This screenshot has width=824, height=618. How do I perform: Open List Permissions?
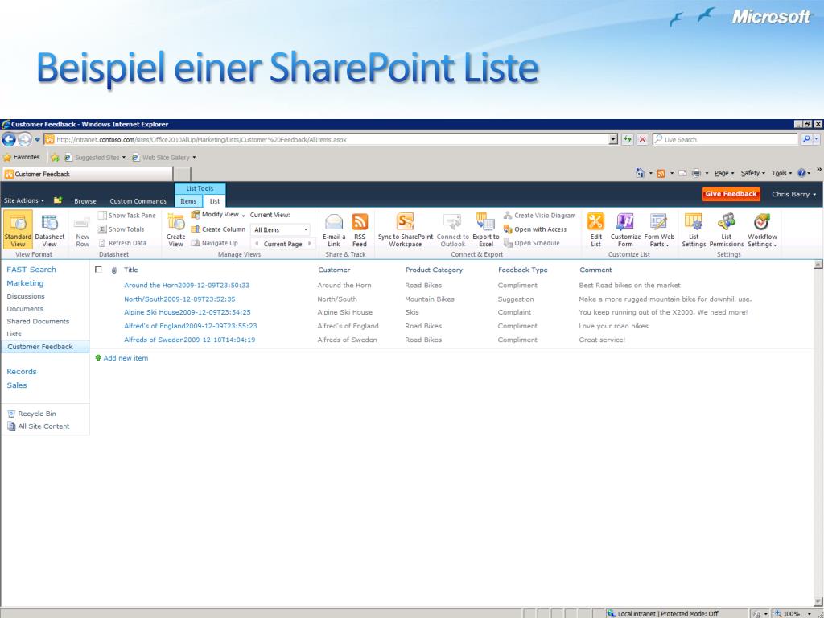point(727,229)
